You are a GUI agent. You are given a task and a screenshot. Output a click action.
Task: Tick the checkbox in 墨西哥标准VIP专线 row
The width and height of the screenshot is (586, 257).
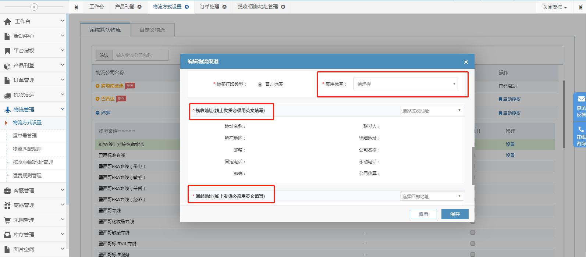click(473, 243)
